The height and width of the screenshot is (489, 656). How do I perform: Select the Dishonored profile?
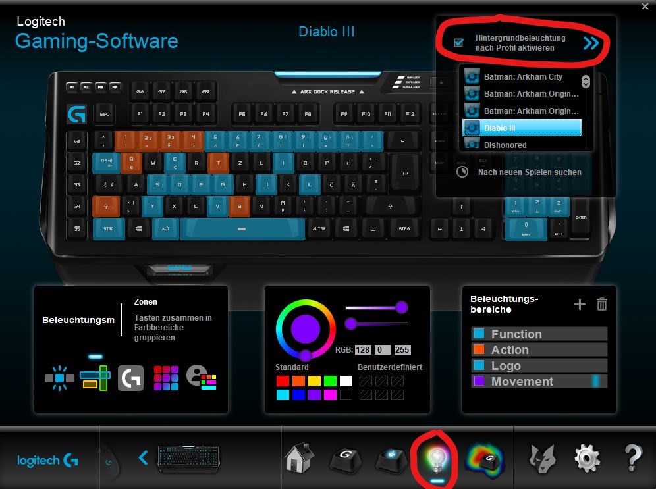pos(523,145)
